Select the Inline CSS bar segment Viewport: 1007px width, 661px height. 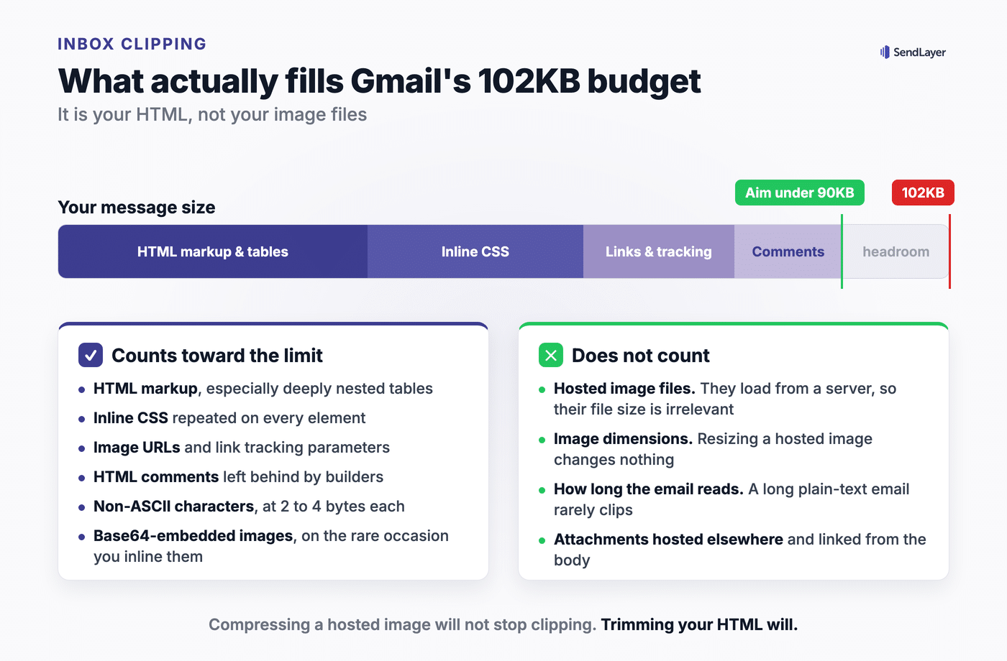click(475, 251)
